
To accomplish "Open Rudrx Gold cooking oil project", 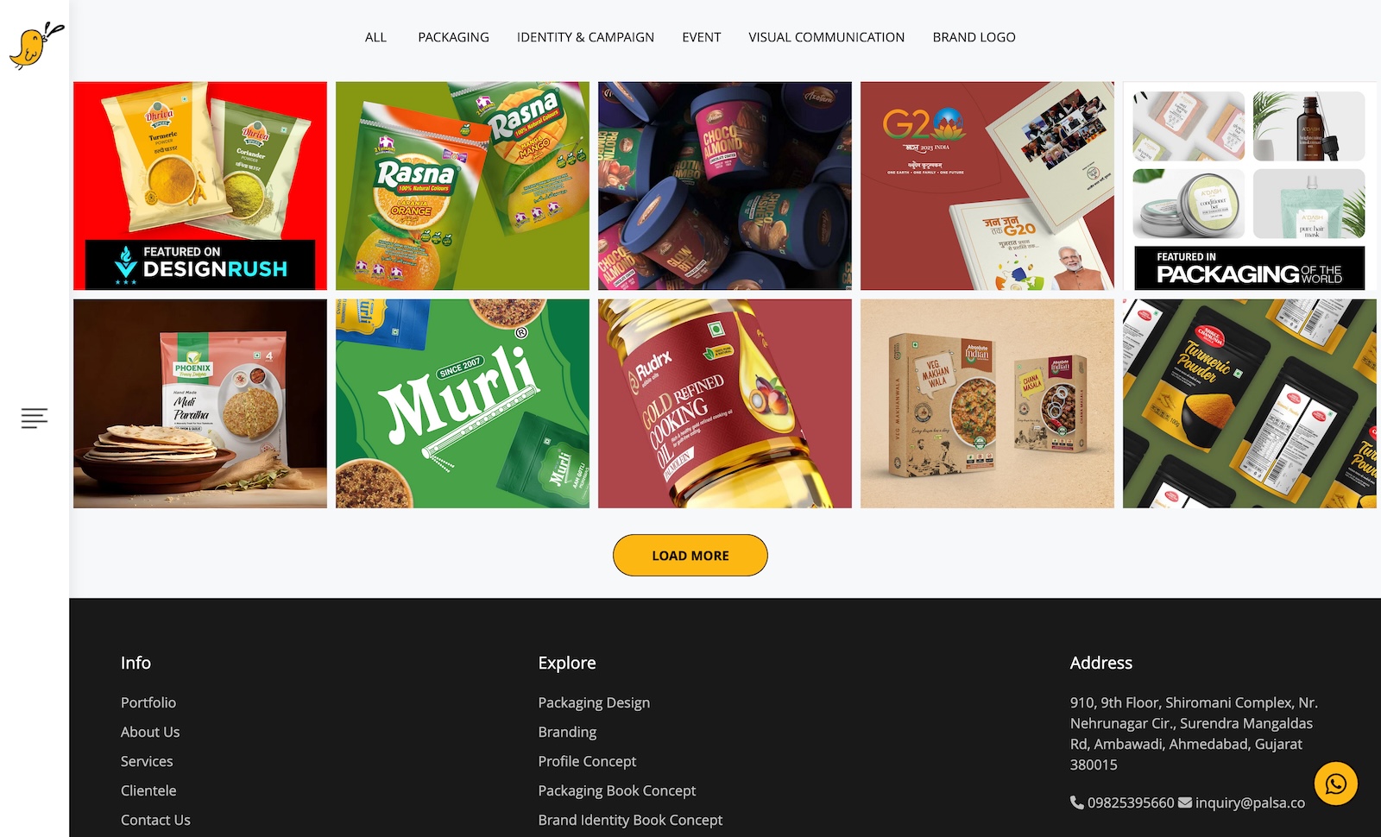I will click(x=725, y=404).
